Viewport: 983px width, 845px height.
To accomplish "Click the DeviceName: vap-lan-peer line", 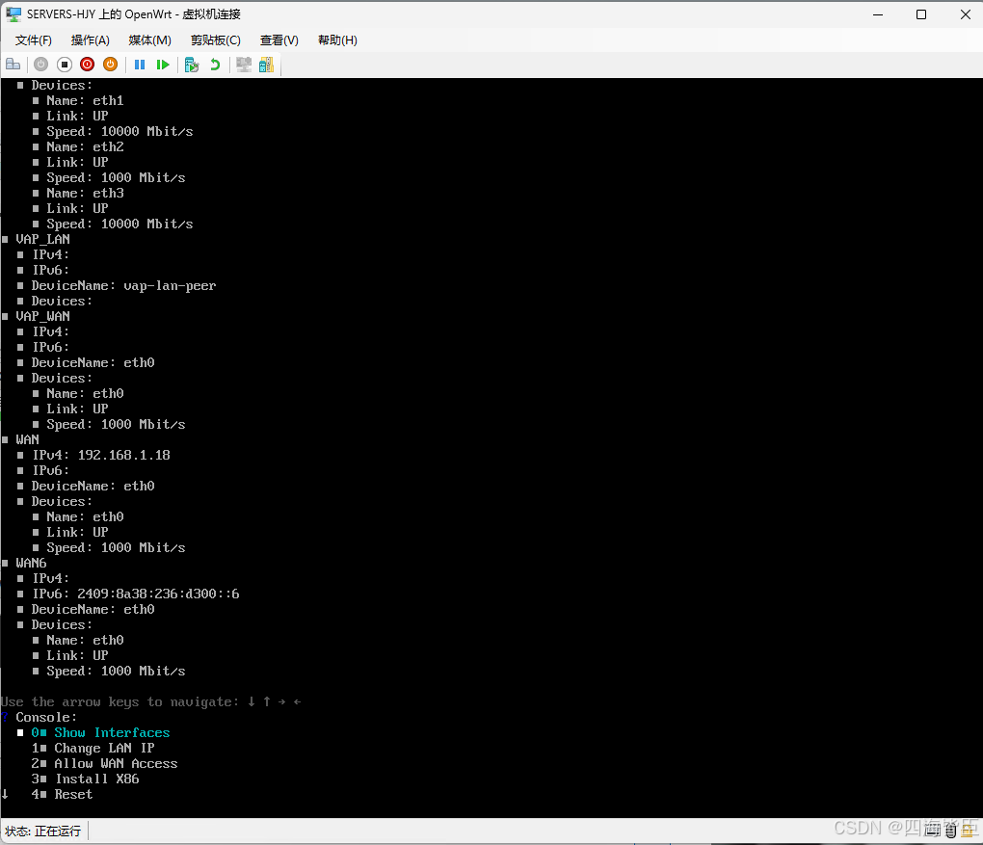I will pos(123,286).
